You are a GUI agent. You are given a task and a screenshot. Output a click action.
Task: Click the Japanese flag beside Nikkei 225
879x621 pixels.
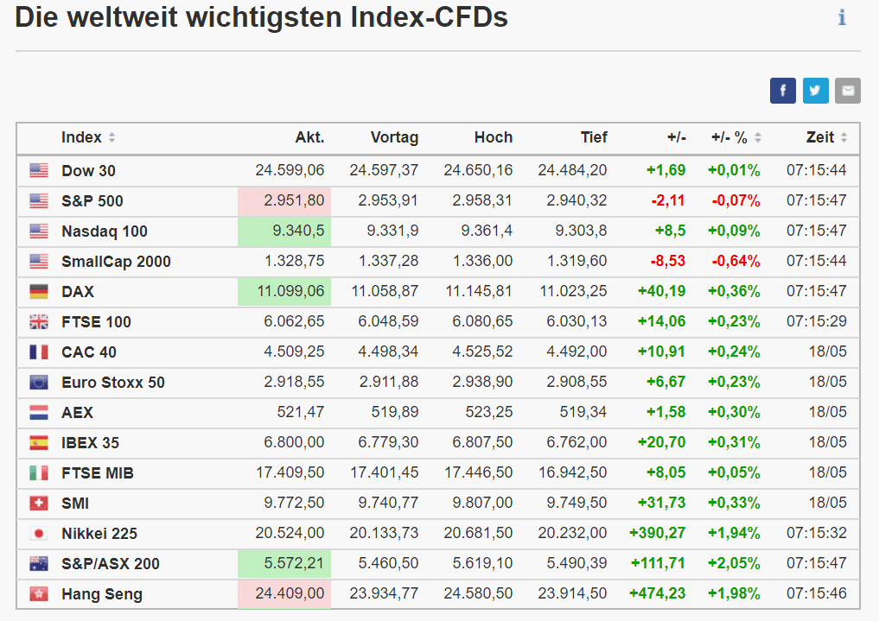click(39, 534)
